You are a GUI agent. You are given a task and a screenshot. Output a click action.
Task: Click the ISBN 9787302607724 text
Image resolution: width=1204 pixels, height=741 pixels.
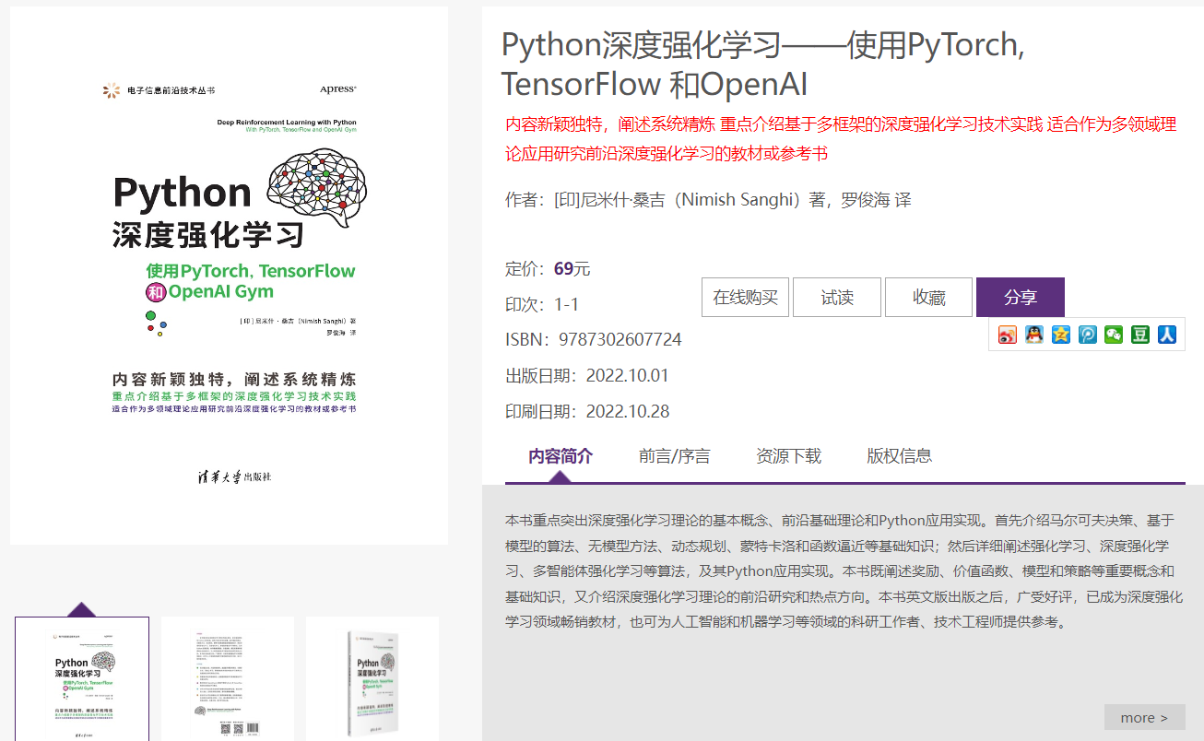(593, 339)
